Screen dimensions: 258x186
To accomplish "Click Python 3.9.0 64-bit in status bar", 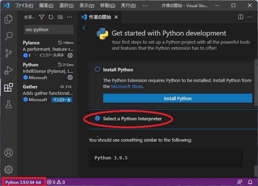I will (x=23, y=182).
